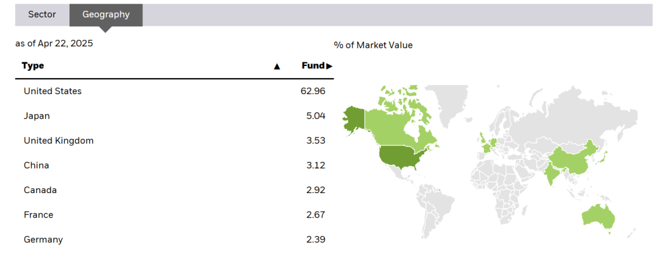Select the Geography tab
Viewport: 660px width, 253px height.
pyautogui.click(x=106, y=15)
